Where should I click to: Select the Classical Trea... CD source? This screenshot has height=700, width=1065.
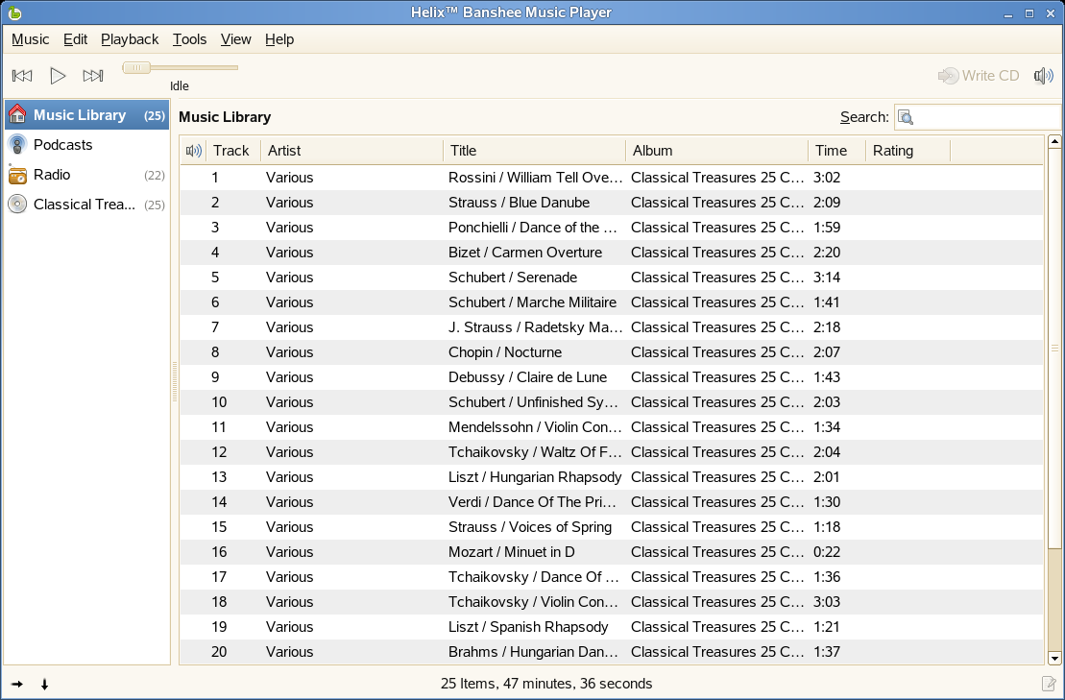point(87,205)
